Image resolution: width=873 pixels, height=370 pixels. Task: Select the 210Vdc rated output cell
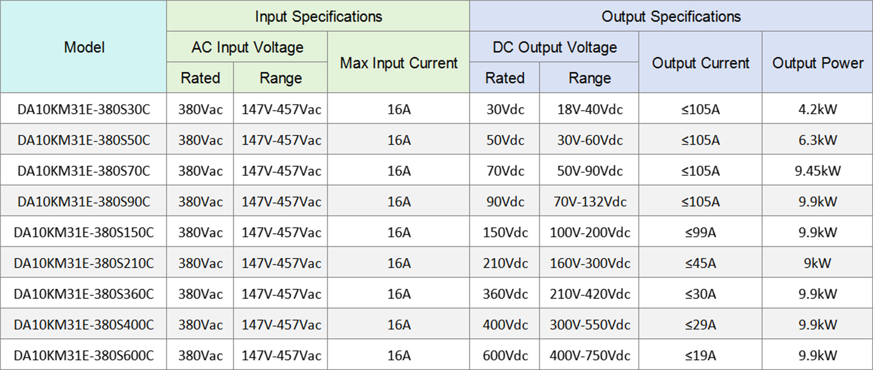pos(505,263)
